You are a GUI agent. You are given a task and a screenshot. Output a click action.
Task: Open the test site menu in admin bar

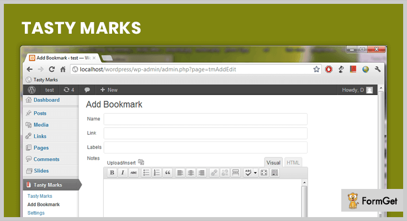50,90
